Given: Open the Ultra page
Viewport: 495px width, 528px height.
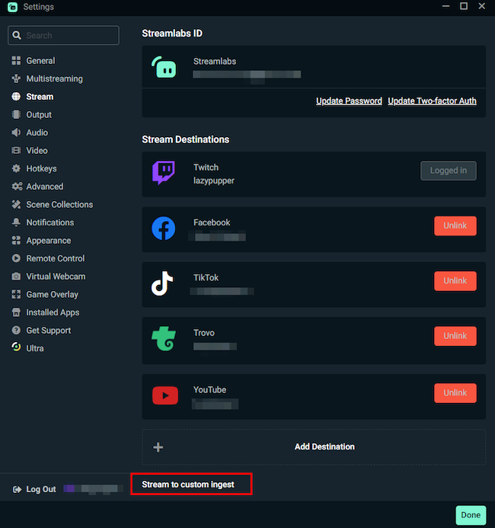Looking at the screenshot, I should coord(35,348).
